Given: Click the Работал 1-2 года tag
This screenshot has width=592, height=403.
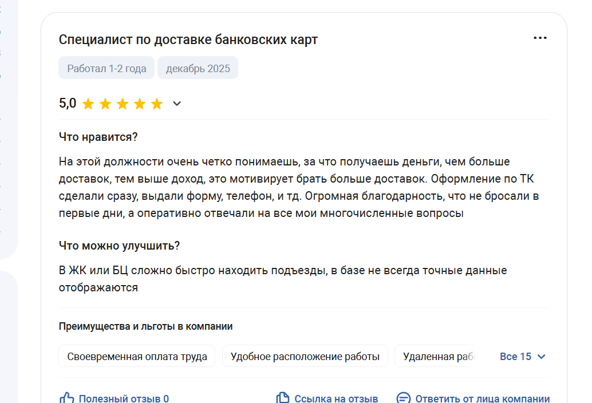Looking at the screenshot, I should (106, 69).
